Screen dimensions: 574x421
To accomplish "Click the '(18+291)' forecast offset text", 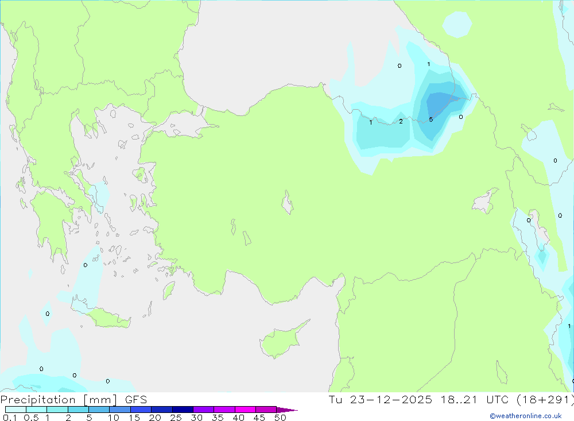I will coord(545,400).
